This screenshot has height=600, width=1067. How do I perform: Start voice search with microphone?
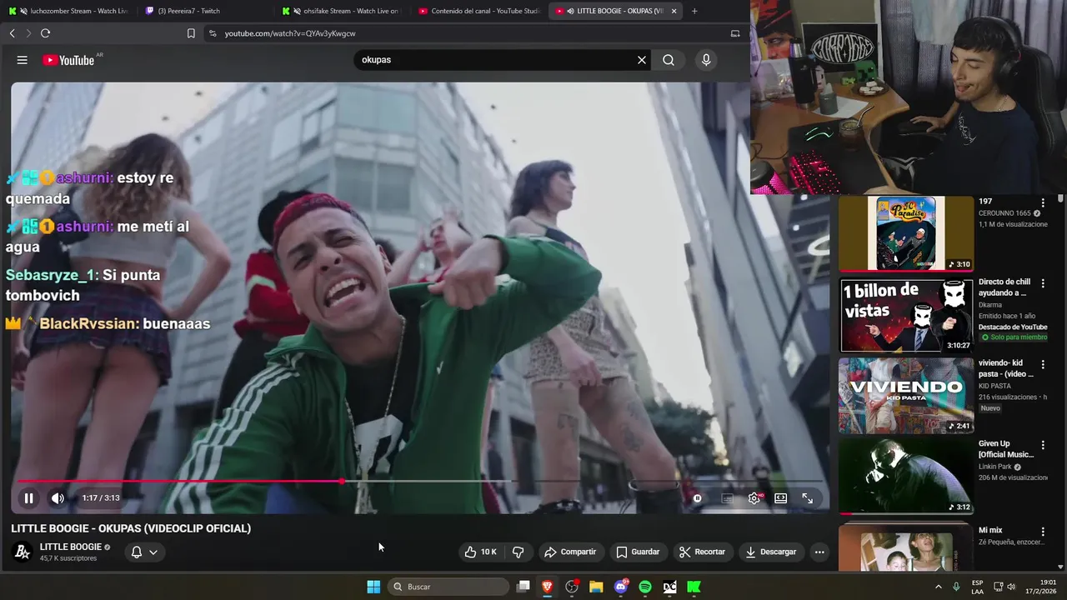point(706,60)
